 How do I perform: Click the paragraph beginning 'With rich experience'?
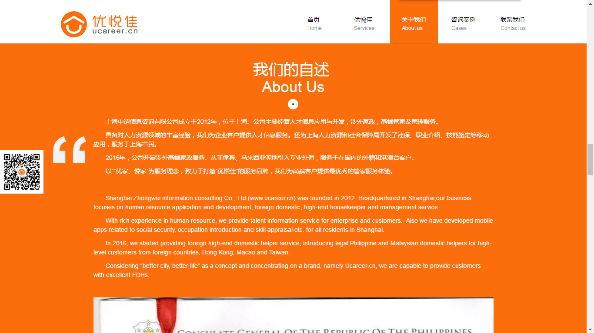(294, 225)
